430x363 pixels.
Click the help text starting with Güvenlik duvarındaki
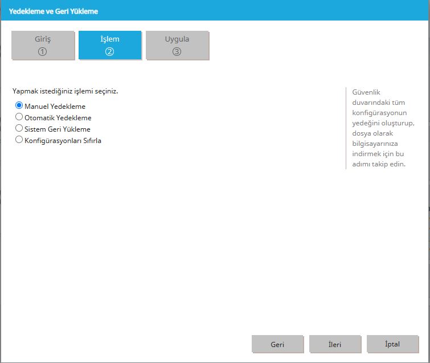(x=383, y=128)
